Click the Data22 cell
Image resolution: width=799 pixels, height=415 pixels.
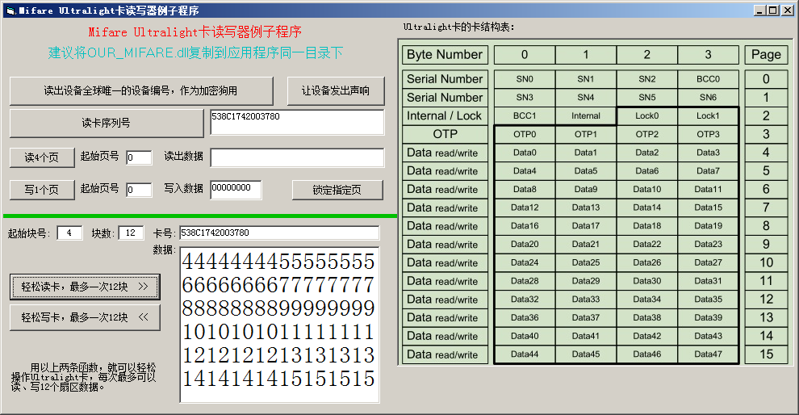647,244
